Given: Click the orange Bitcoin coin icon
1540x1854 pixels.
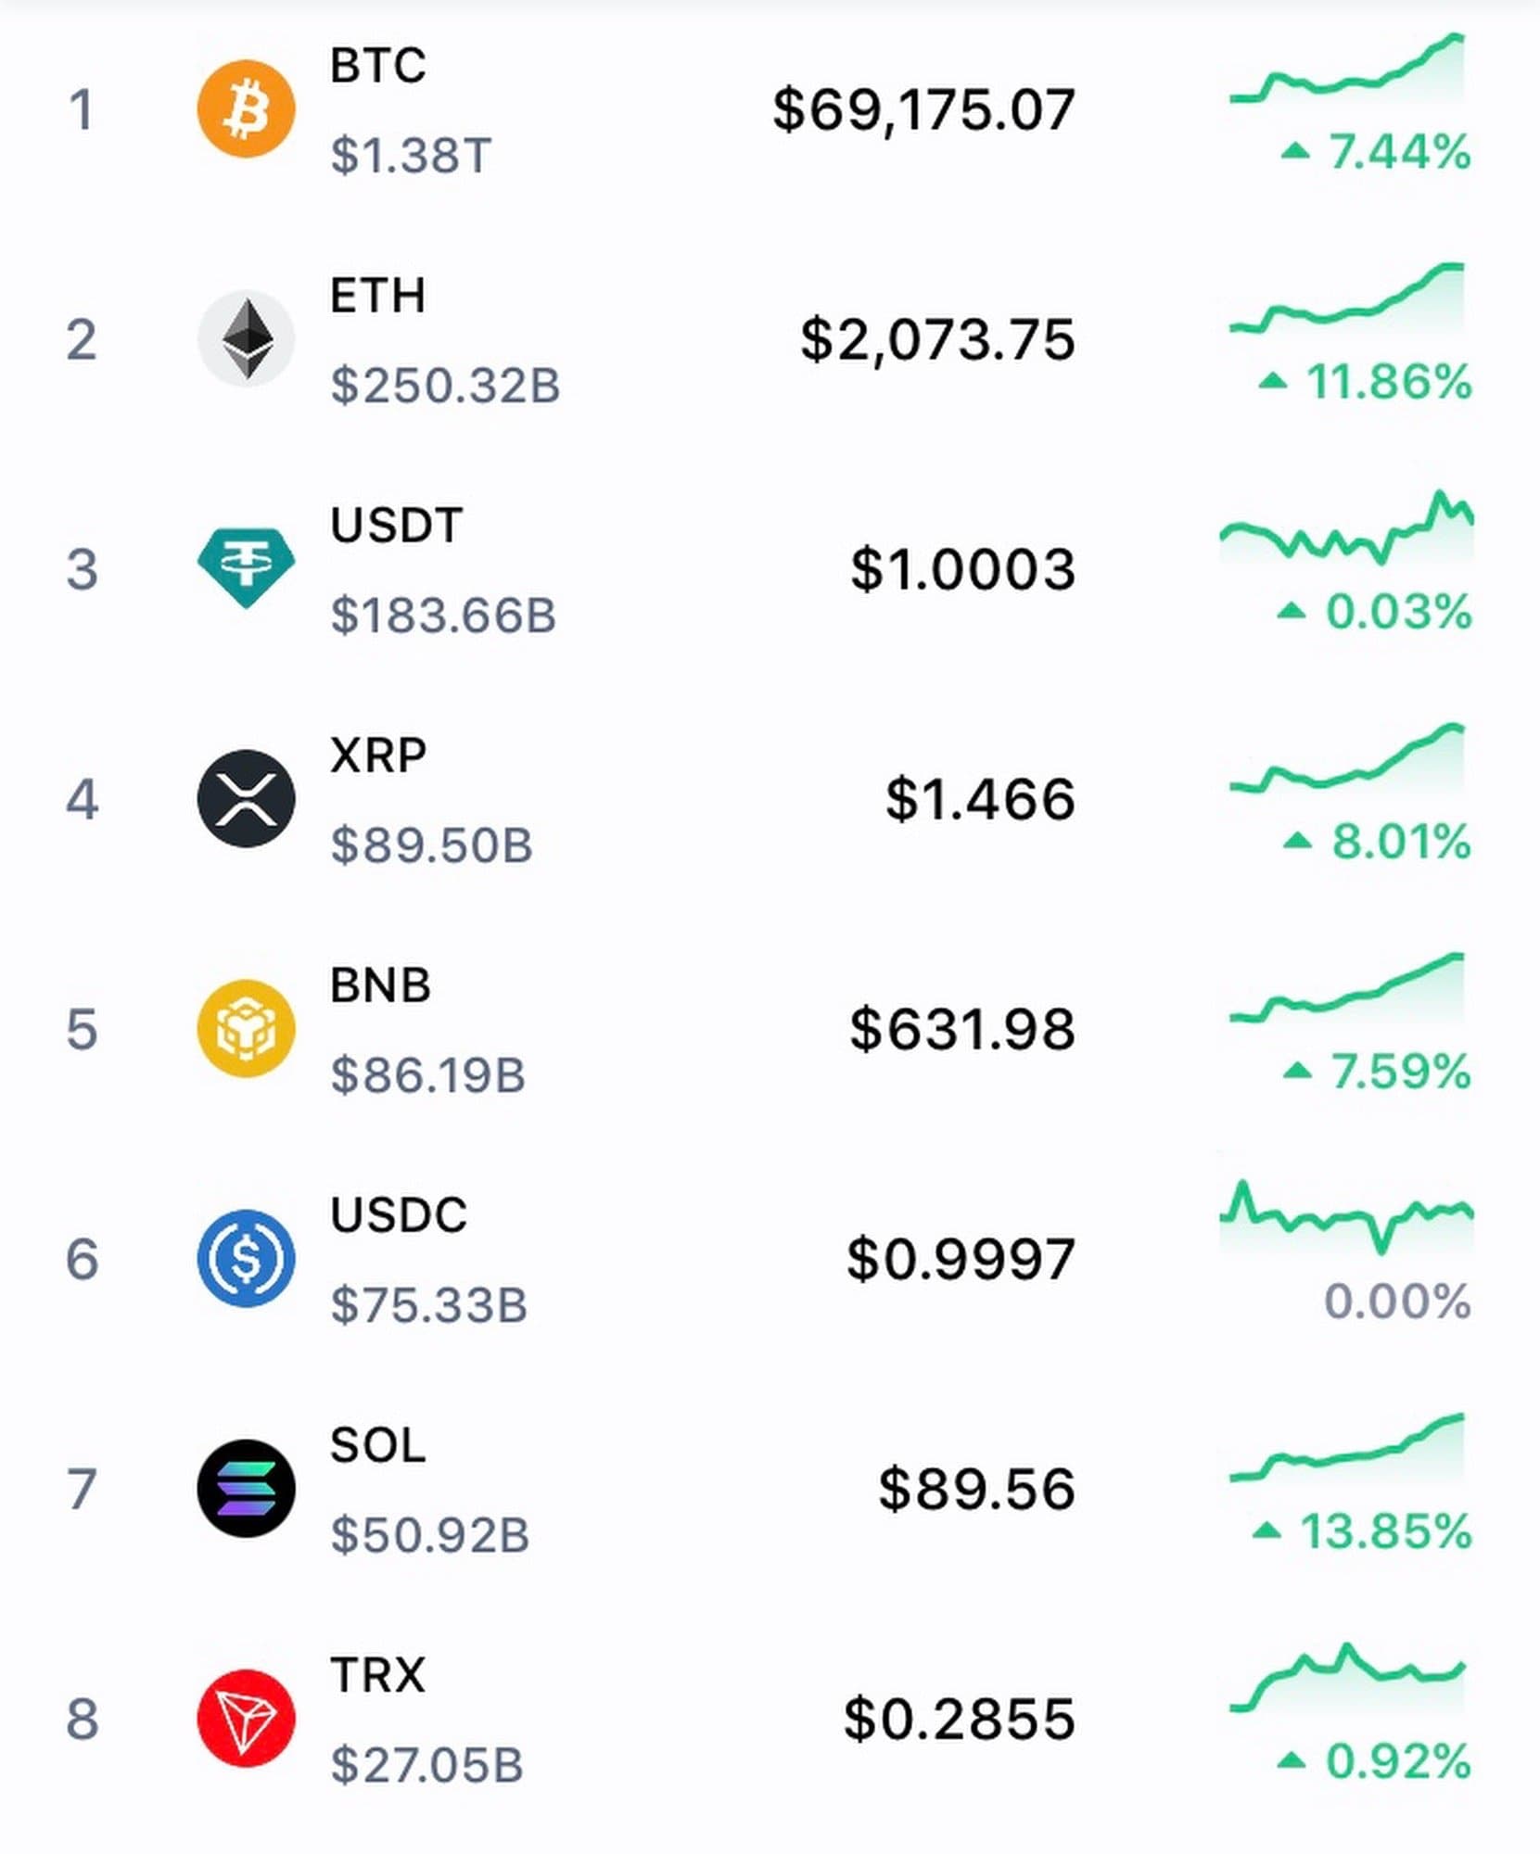Looking at the screenshot, I should (246, 108).
